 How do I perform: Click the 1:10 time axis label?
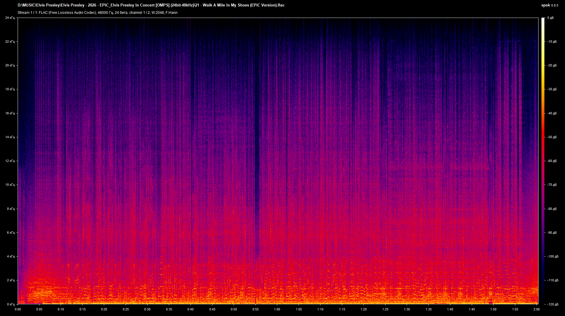coord(320,309)
